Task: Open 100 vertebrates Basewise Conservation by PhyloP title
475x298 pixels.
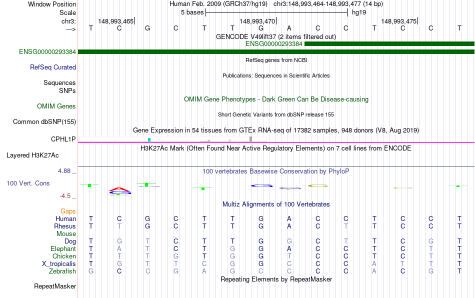Action: coord(276,171)
